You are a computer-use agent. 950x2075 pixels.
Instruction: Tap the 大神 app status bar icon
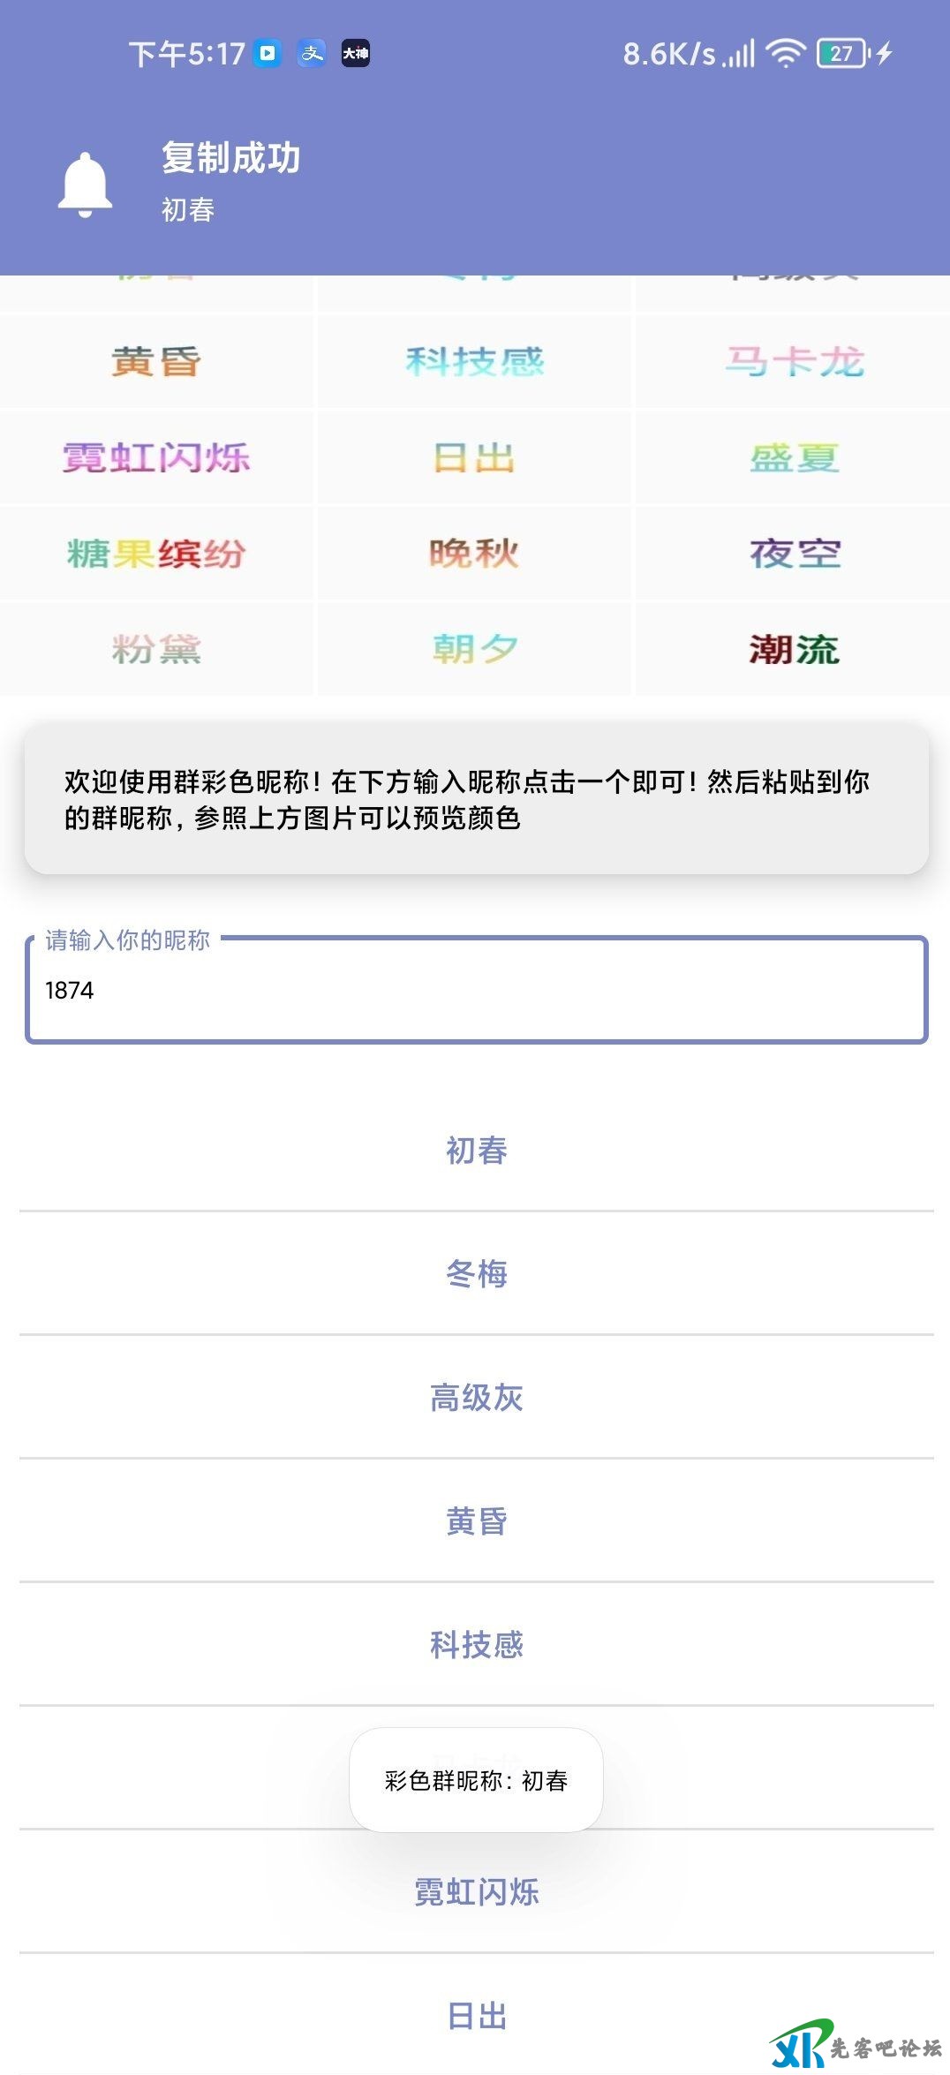pyautogui.click(x=356, y=54)
